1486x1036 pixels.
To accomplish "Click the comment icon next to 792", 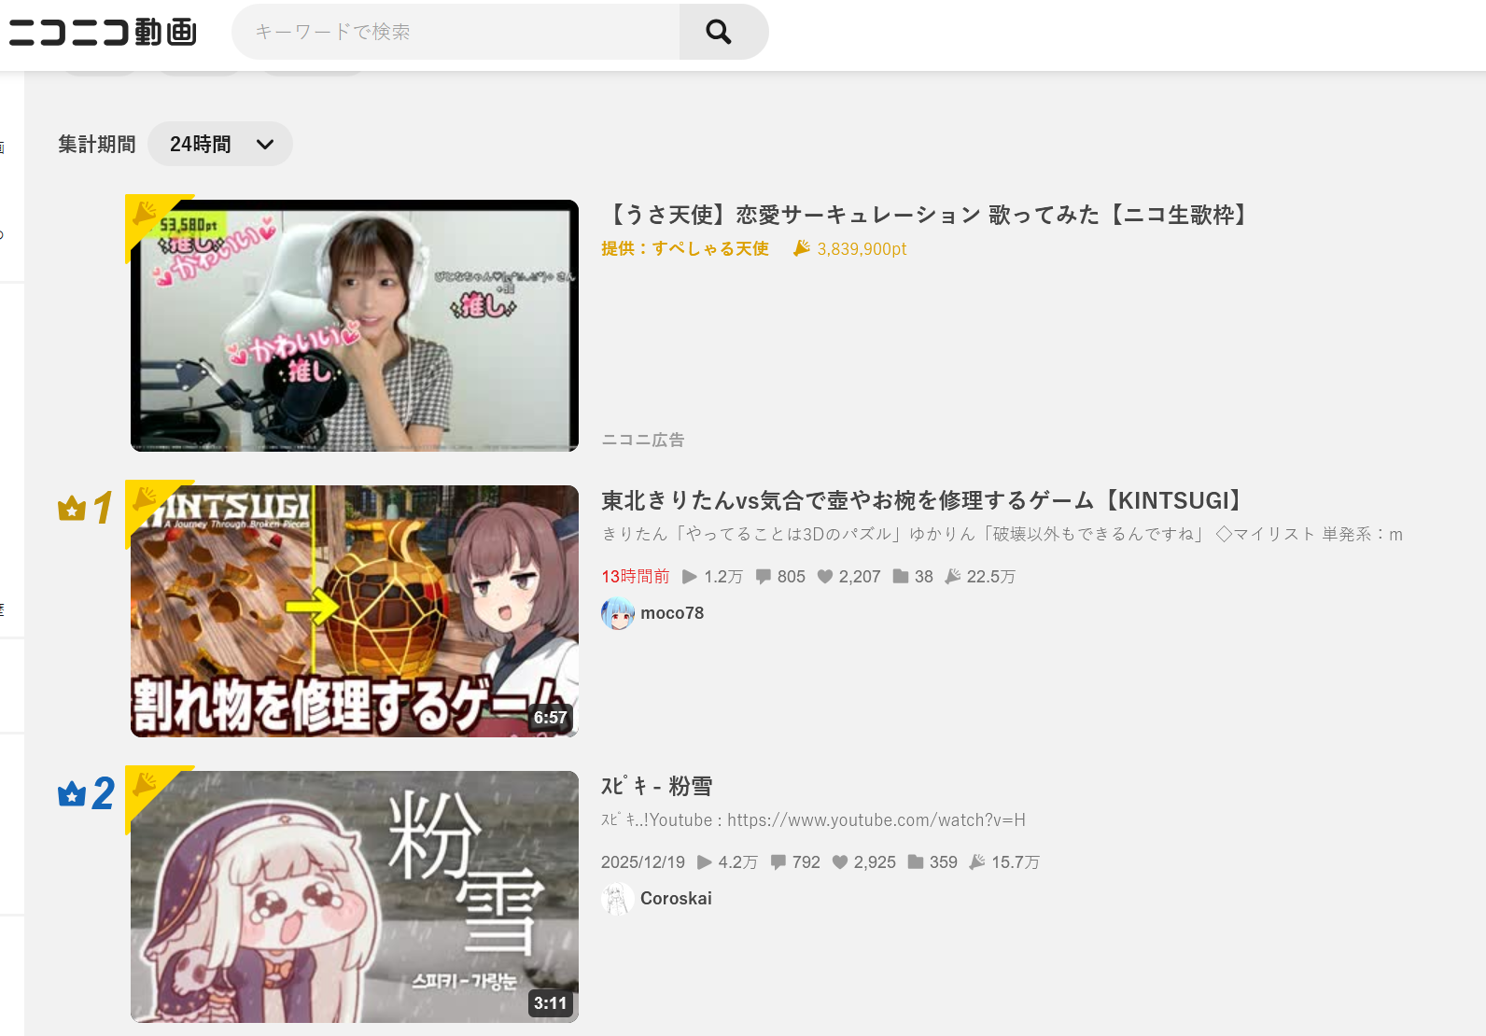I will tap(778, 862).
